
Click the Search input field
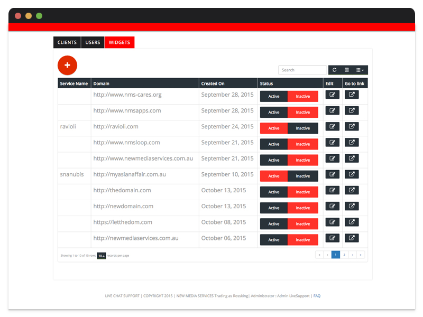[x=303, y=70]
